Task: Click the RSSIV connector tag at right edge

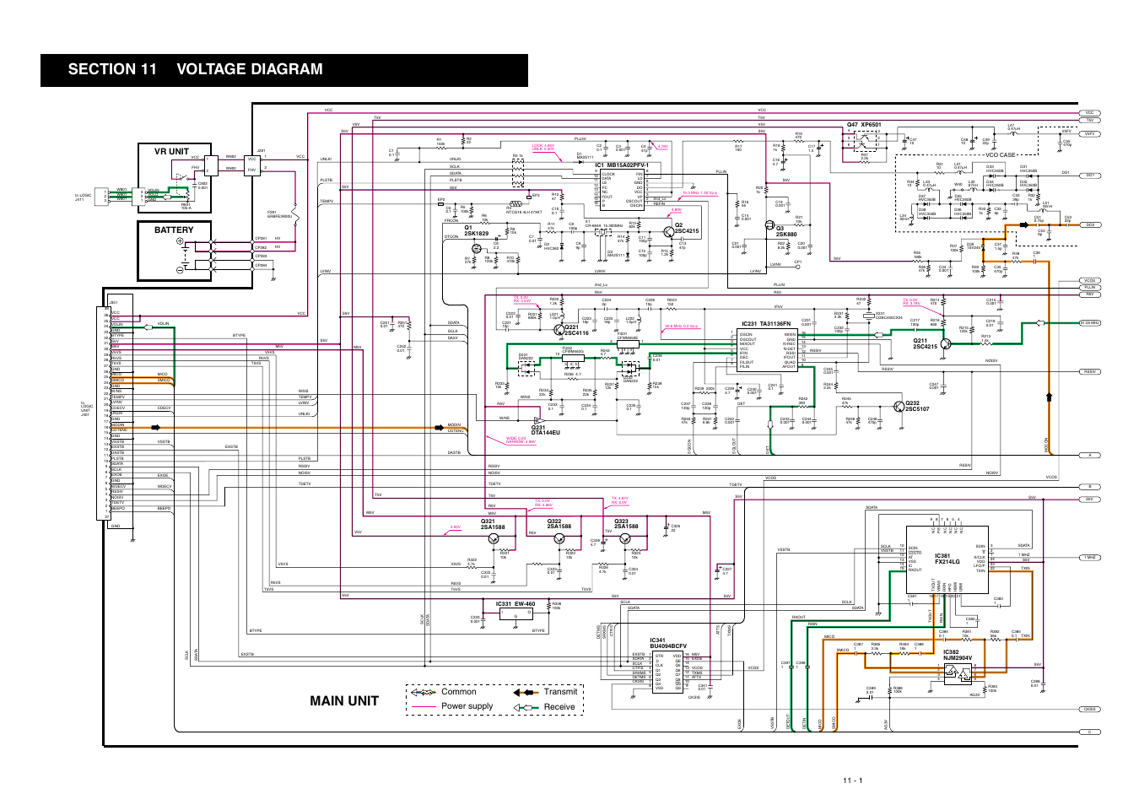Action: click(x=1089, y=372)
